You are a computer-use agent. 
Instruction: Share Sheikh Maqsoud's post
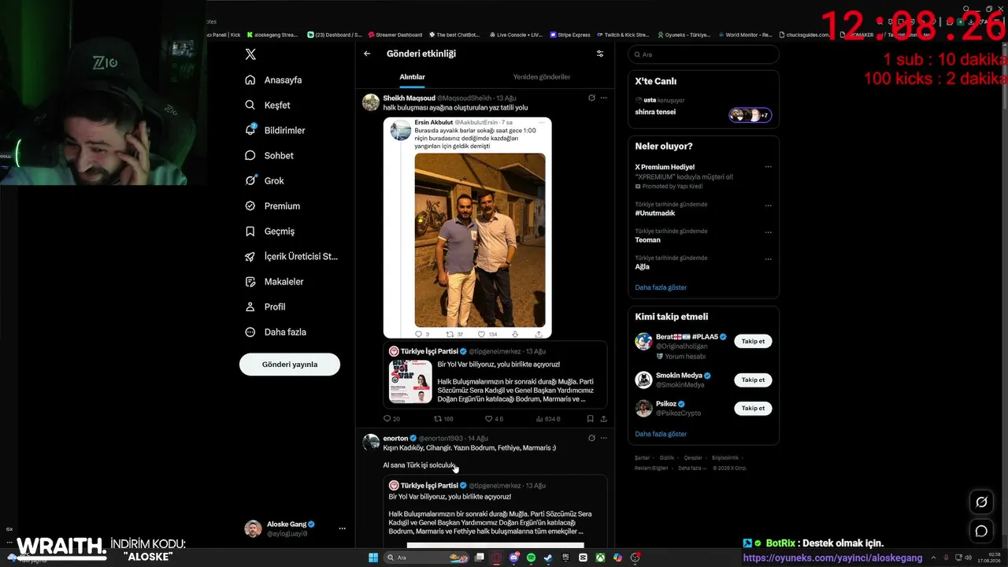pos(603,419)
